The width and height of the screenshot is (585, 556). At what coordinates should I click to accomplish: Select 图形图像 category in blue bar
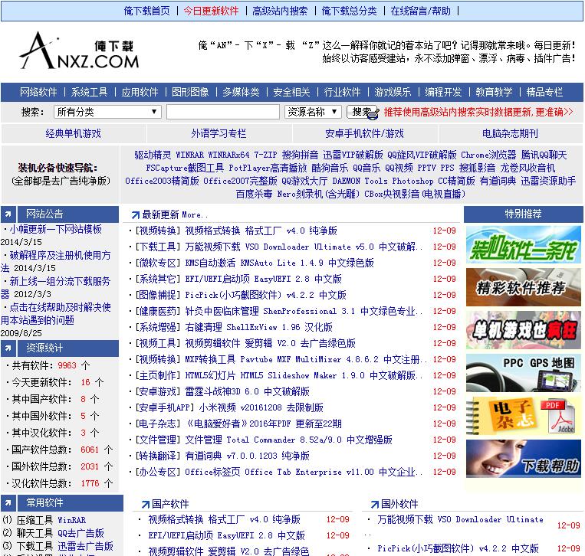point(190,92)
